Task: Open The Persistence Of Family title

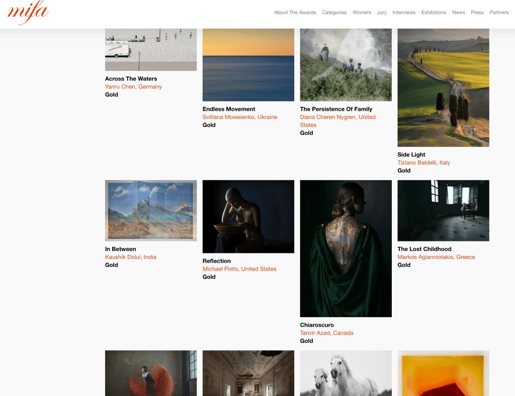Action: (336, 109)
